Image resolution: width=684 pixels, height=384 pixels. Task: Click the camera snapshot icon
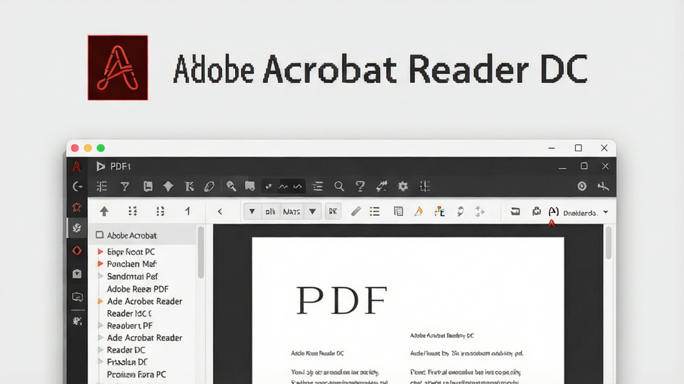pyautogui.click(x=536, y=211)
